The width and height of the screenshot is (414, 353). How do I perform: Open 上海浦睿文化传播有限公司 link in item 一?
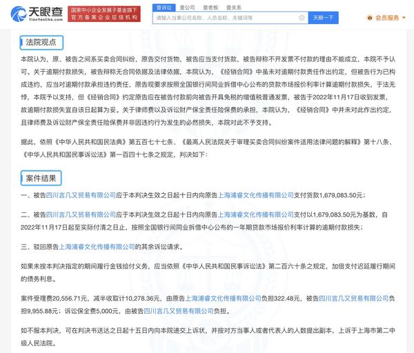point(255,195)
